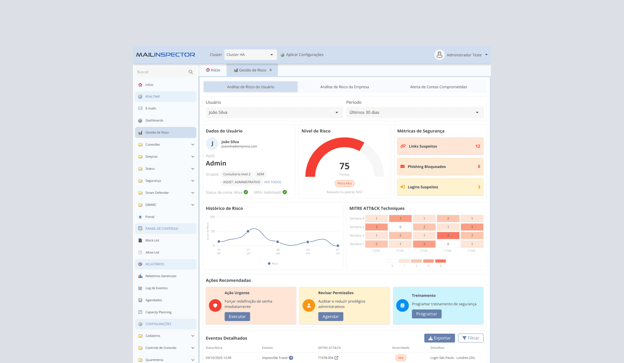Click the orange Revisar Permissões person icon
The image size is (624, 363).
pyautogui.click(x=309, y=306)
